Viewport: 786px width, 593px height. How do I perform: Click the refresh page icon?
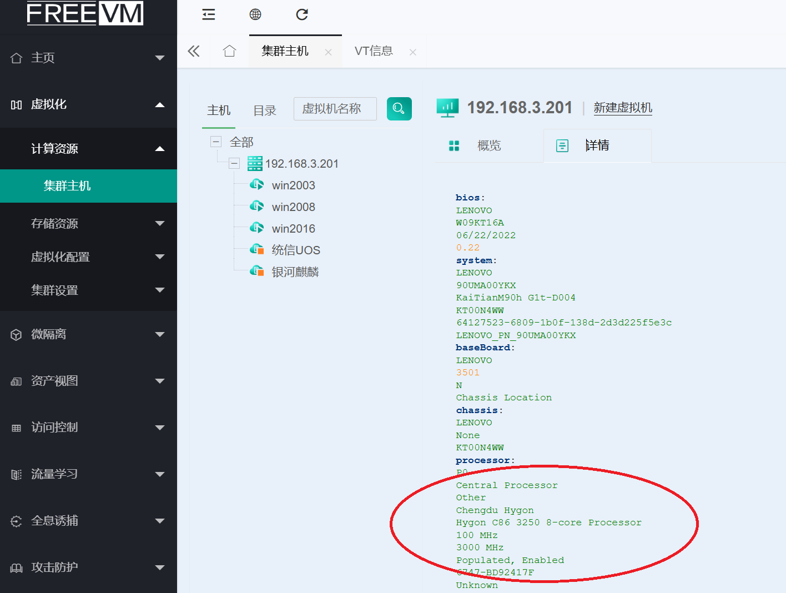[x=302, y=14]
